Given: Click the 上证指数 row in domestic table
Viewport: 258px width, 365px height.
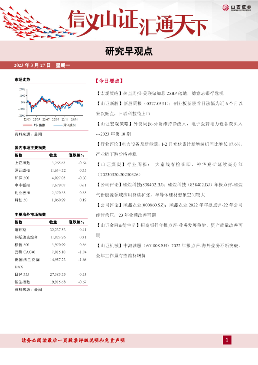Looking at the screenshot, I should click(x=51, y=163).
